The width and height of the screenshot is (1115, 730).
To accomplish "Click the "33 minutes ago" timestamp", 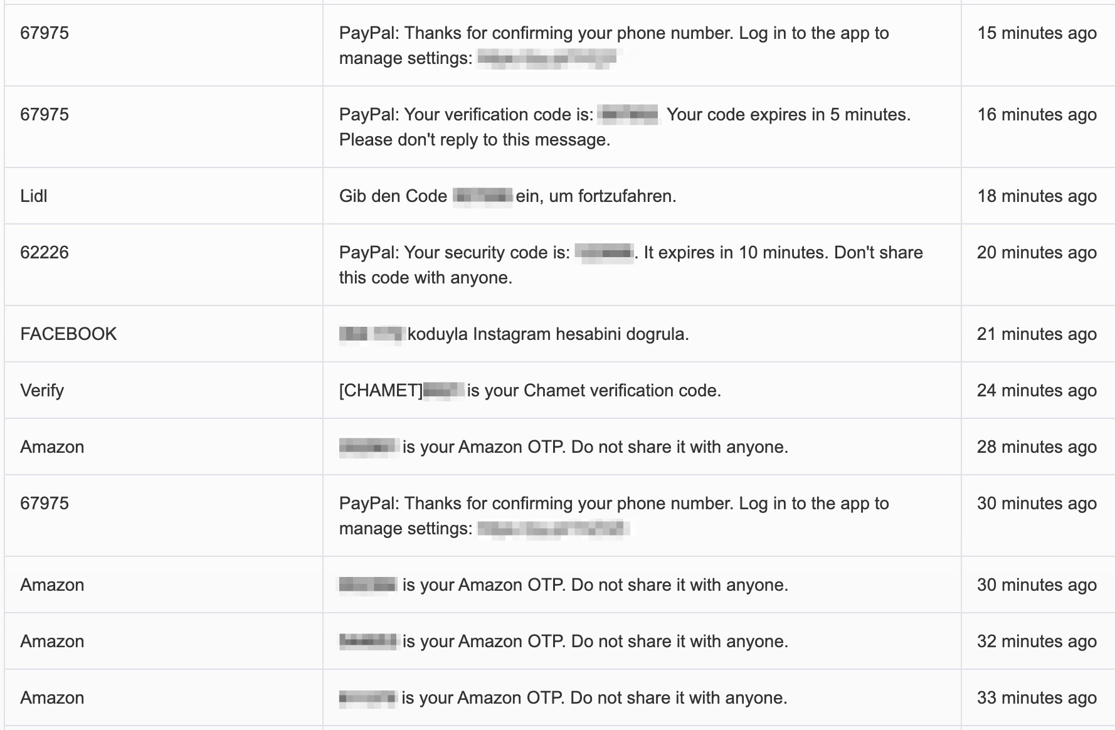I will tap(1037, 698).
